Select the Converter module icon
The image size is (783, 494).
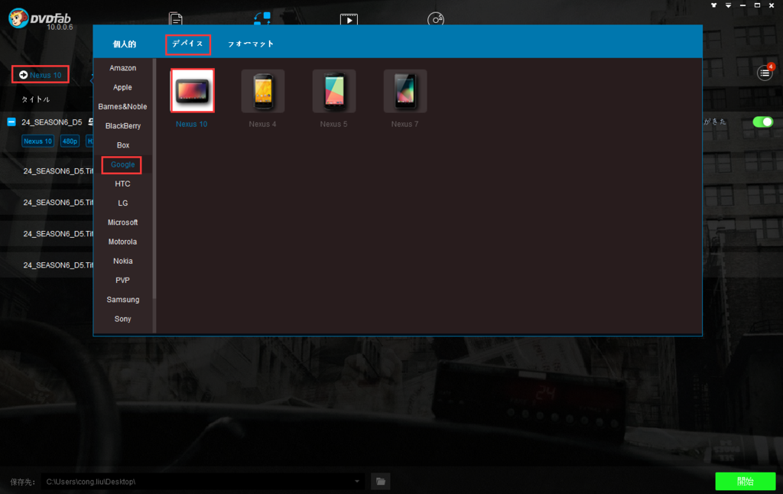click(262, 18)
